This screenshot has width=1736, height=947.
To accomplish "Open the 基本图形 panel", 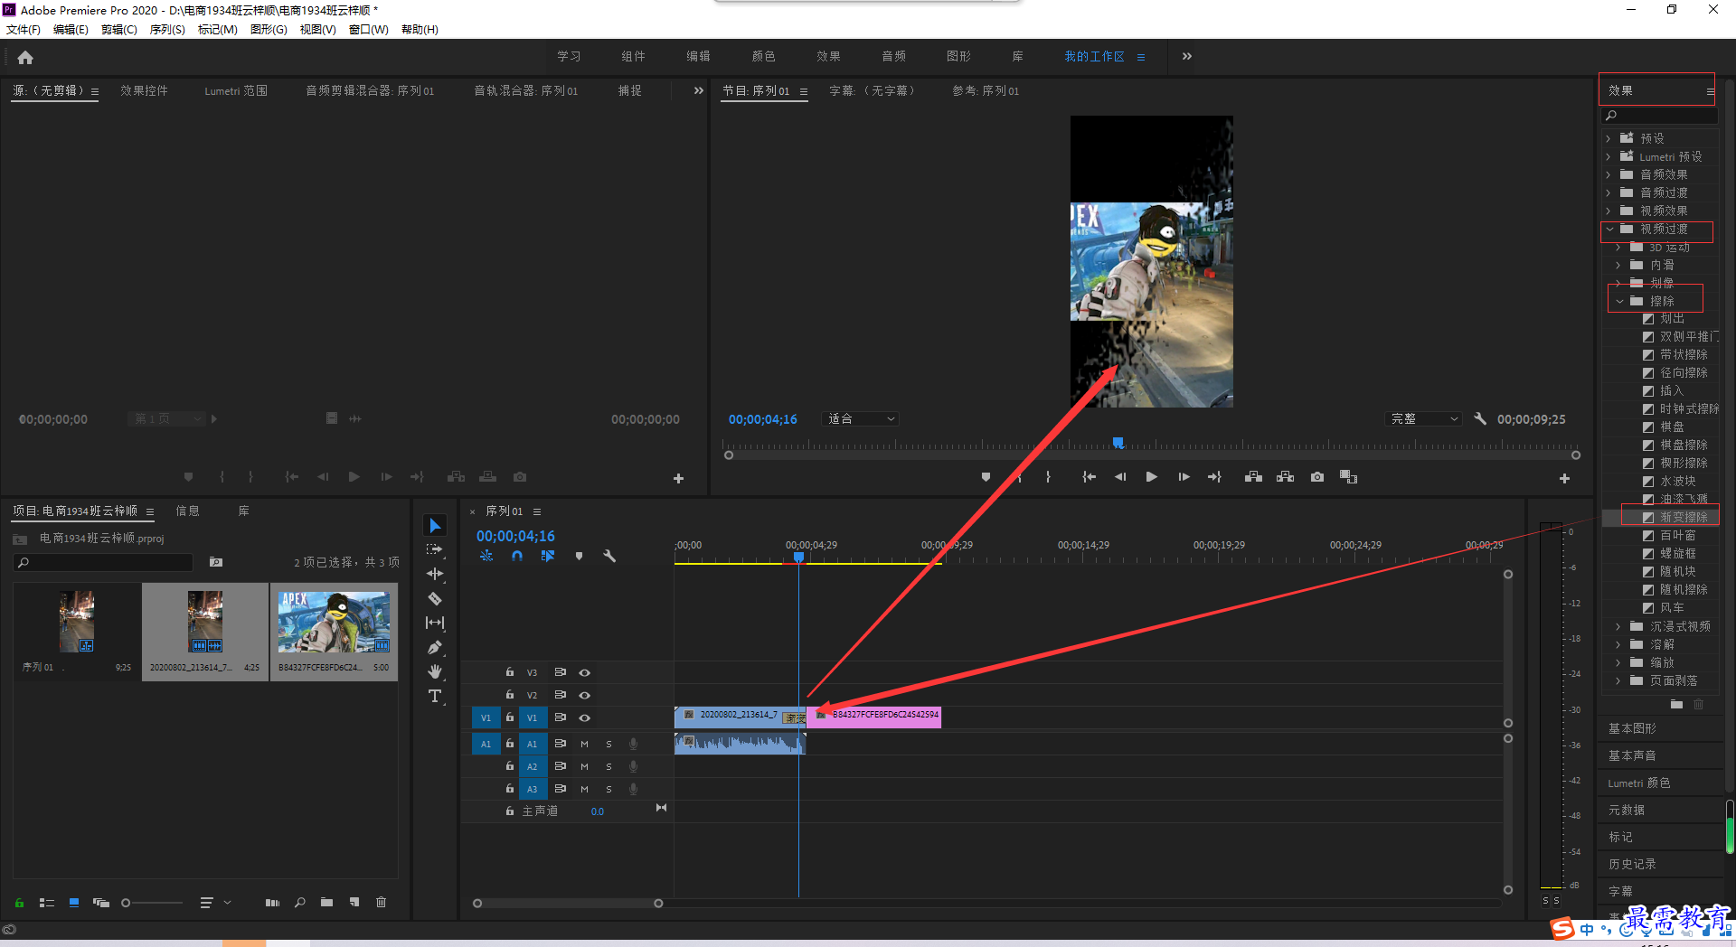I will (x=1632, y=728).
